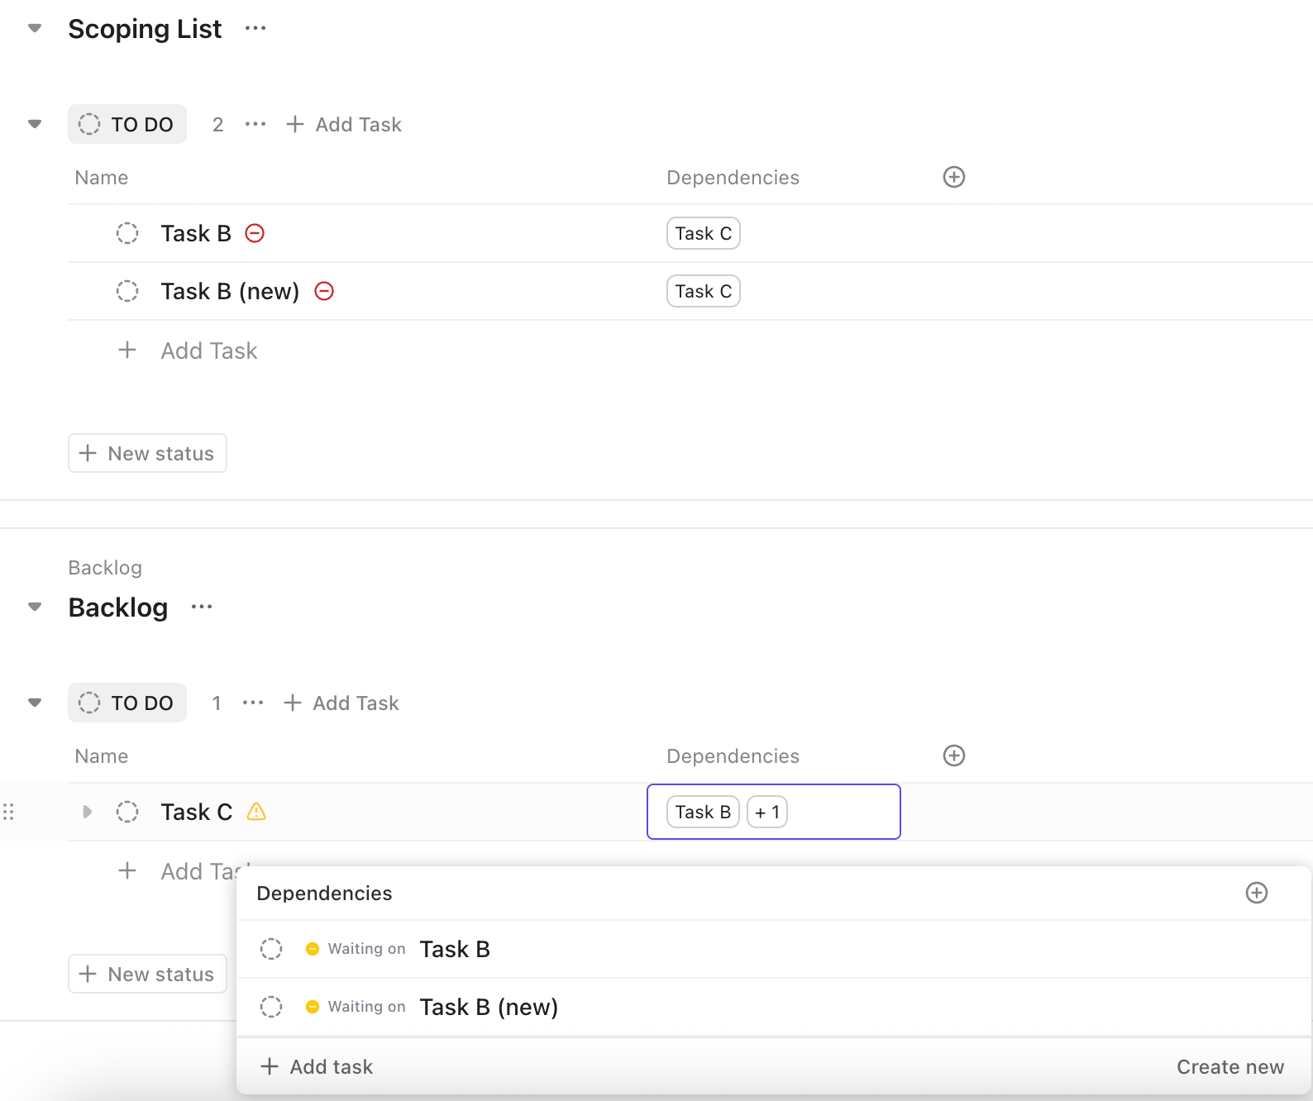This screenshot has height=1101, width=1313.
Task: Collapse the Backlog TO DO group
Action: point(35,703)
